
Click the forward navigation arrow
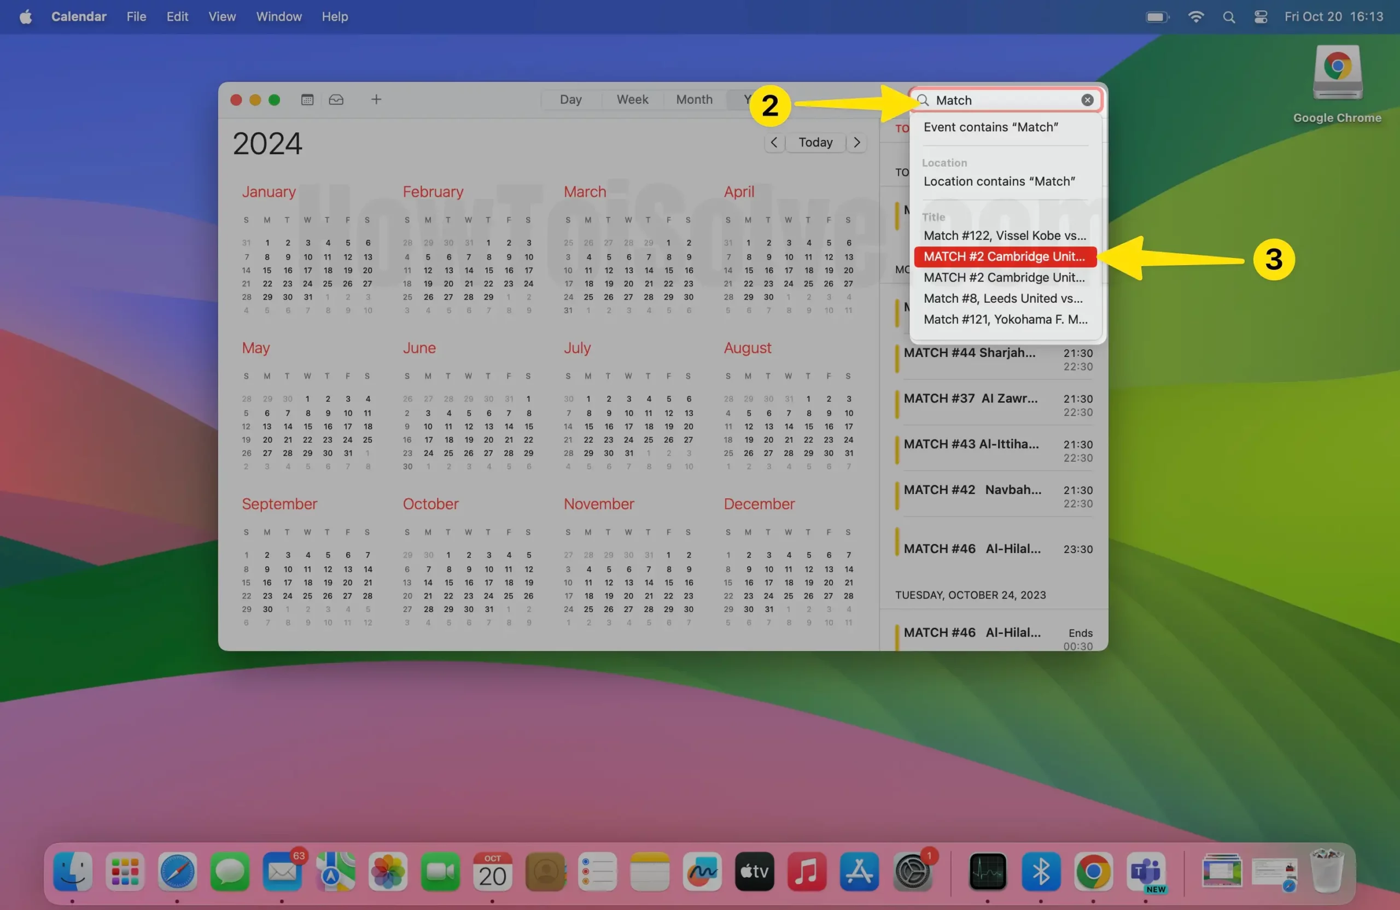(857, 142)
